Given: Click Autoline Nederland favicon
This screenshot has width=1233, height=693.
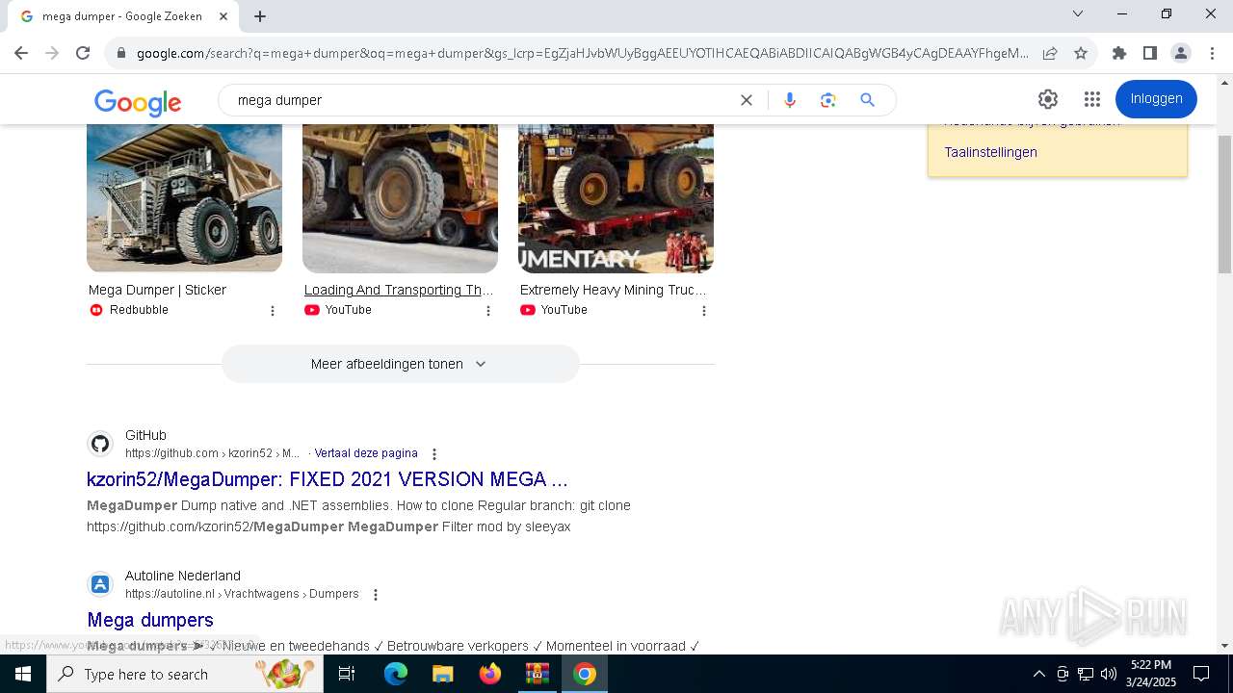Looking at the screenshot, I should click(100, 584).
